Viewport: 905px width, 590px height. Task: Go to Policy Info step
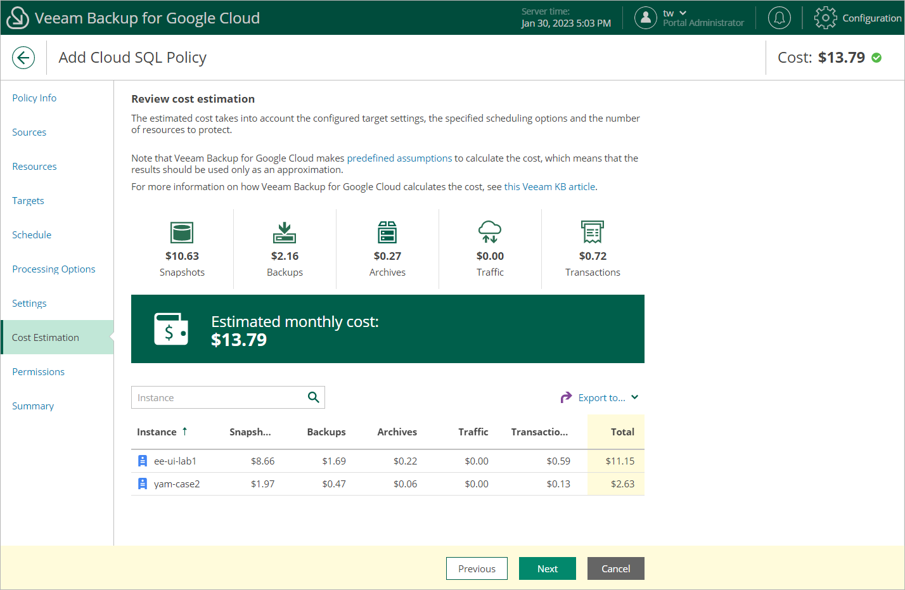pos(34,98)
